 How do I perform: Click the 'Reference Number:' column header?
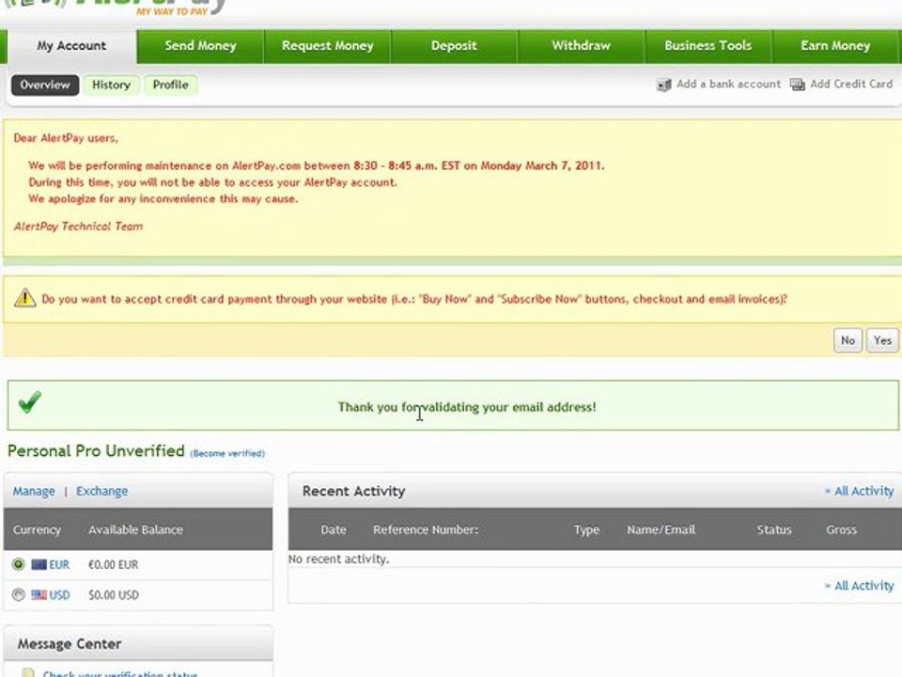pyautogui.click(x=426, y=529)
